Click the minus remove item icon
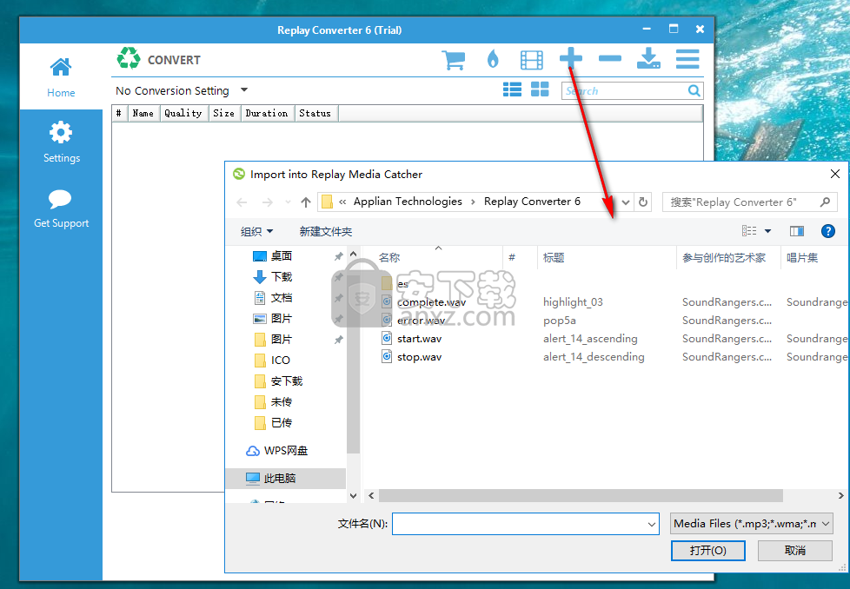 [610, 58]
